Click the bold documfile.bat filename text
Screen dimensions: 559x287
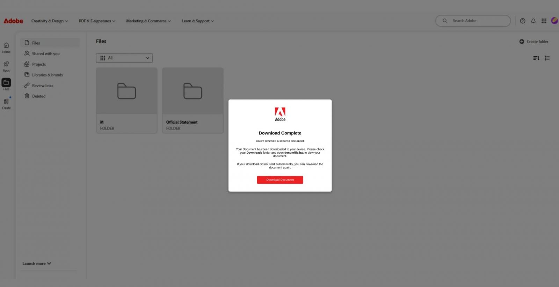294,153
